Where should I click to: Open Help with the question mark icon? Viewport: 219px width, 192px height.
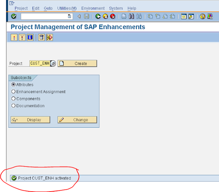(202, 16)
